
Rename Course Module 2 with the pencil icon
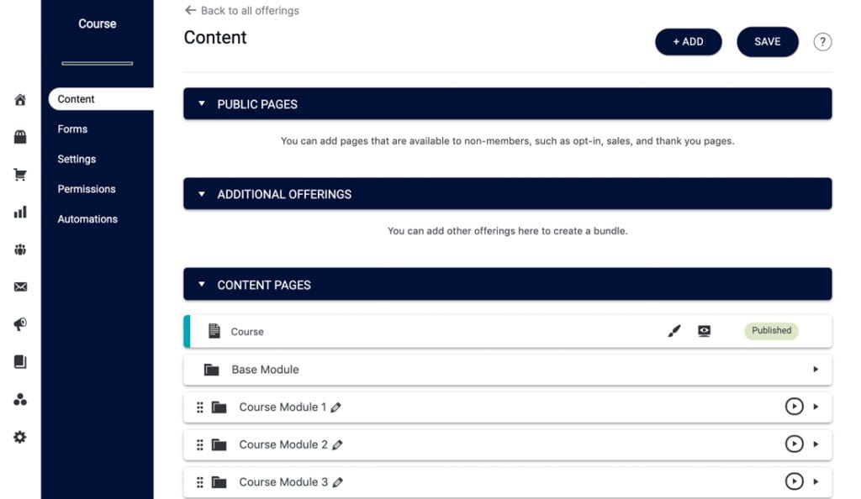[x=336, y=444]
